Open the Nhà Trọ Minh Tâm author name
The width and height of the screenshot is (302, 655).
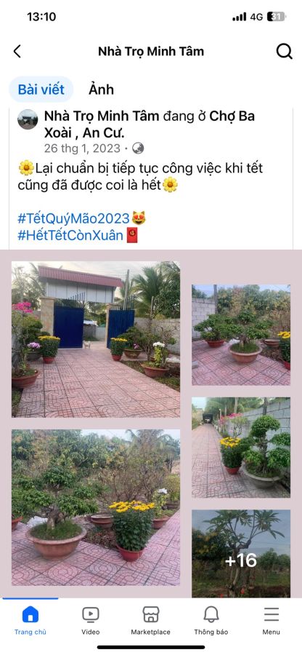coord(102,116)
